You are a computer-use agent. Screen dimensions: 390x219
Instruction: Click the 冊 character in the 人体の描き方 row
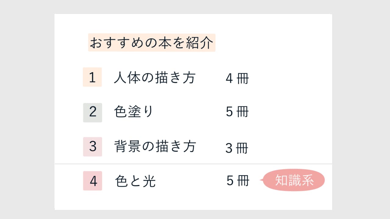pos(243,79)
